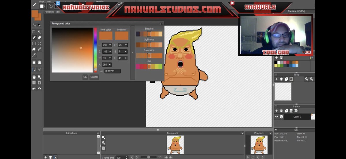Swap primary and secondary colors icon

(x=34, y=25)
